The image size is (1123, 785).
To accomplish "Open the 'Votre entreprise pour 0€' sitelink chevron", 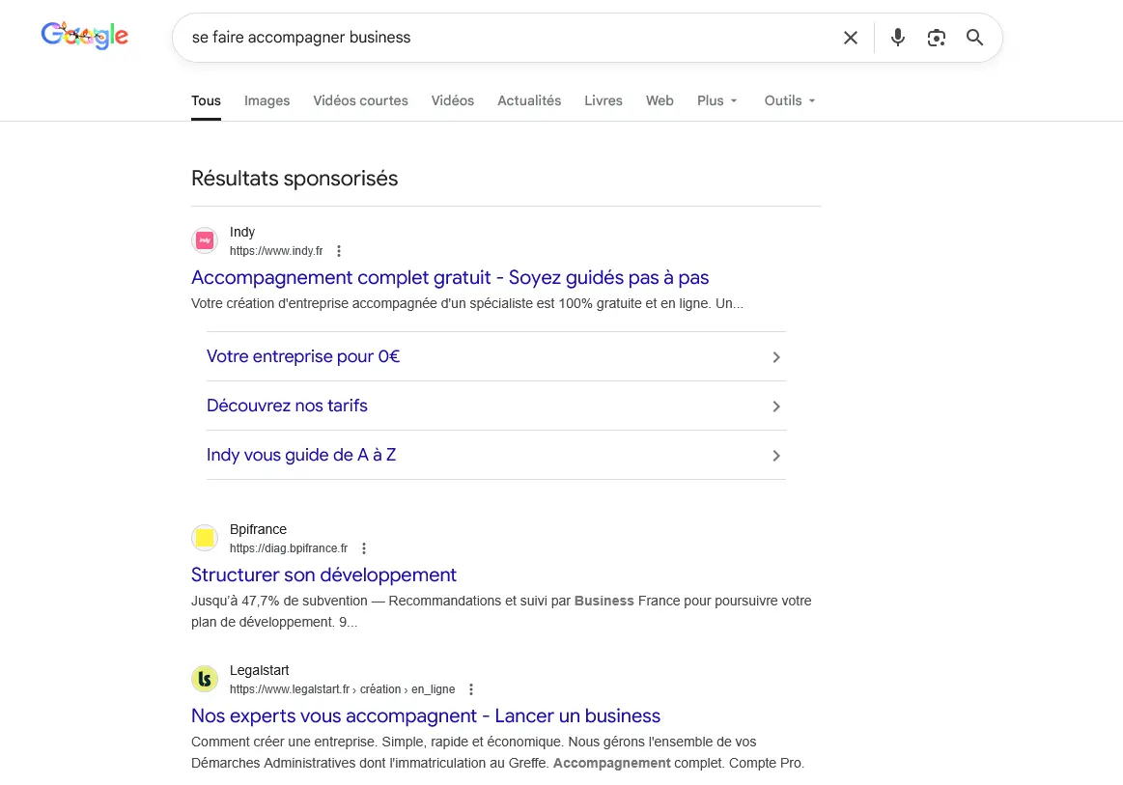I will click(x=776, y=357).
